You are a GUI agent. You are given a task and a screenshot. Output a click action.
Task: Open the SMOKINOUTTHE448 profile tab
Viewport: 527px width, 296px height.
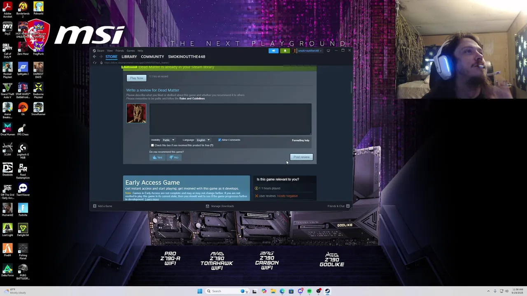[187, 57]
